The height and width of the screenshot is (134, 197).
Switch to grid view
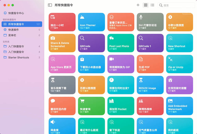[x=146, y=5]
